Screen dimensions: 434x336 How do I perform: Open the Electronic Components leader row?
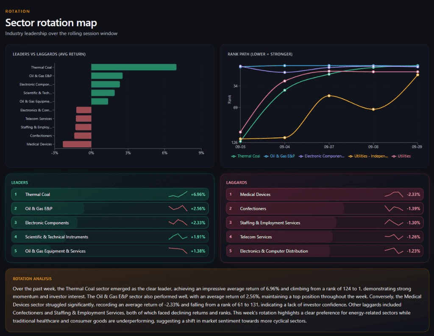[110, 223]
